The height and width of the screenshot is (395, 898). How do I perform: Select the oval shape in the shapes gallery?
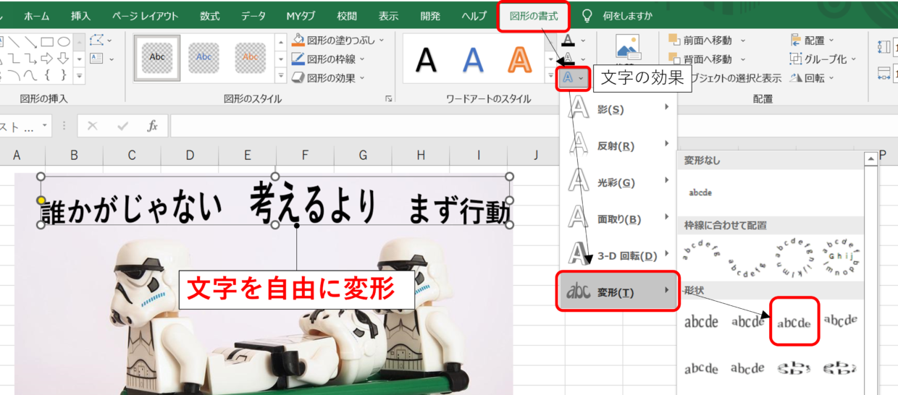pyautogui.click(x=64, y=41)
